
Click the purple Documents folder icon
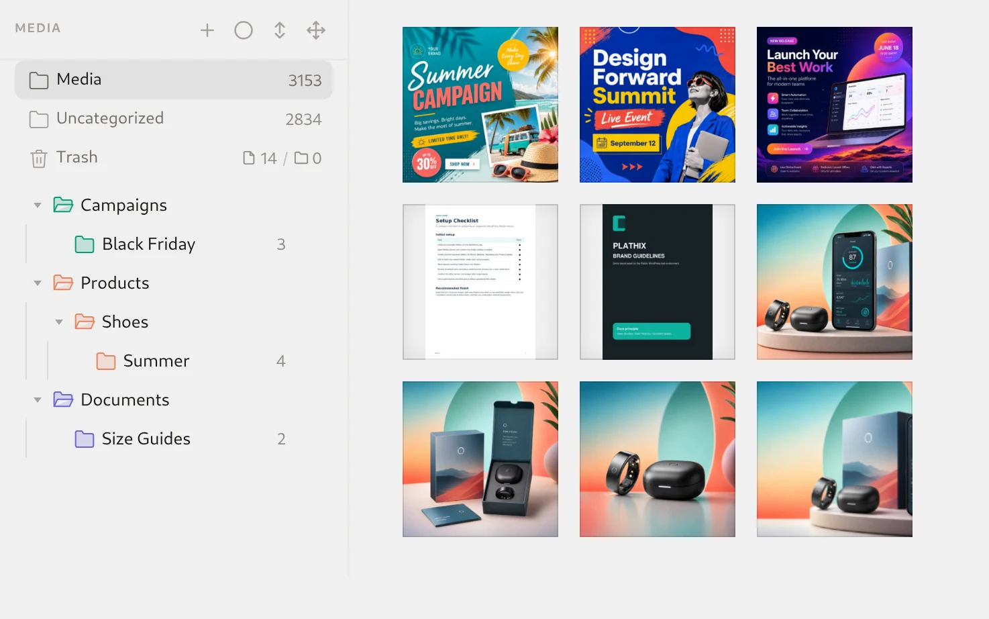point(63,399)
